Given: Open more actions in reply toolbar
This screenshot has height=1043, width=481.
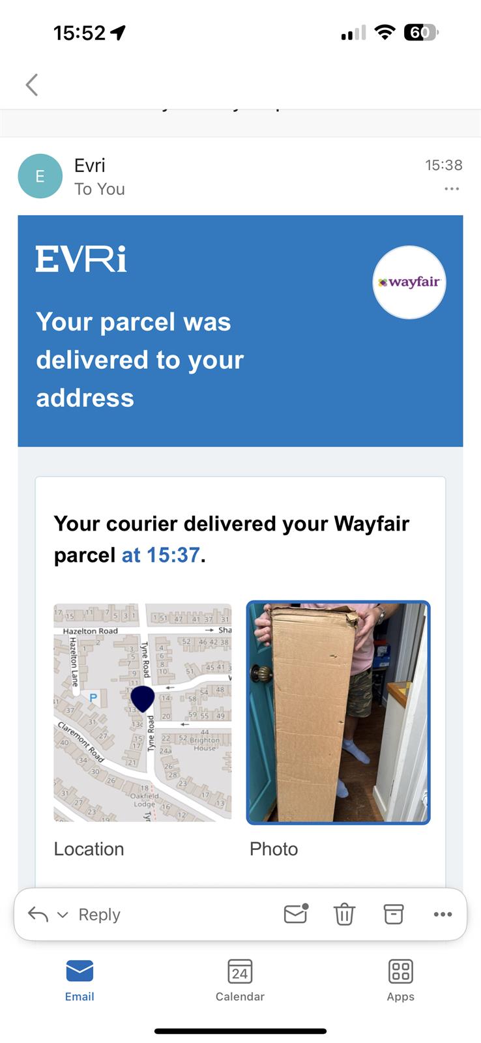Looking at the screenshot, I should [443, 915].
